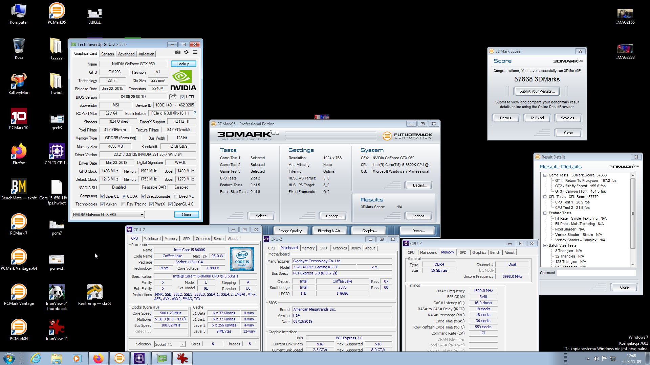Open the 3d03x1 desktop icon
650x365 pixels.
tap(94, 16)
